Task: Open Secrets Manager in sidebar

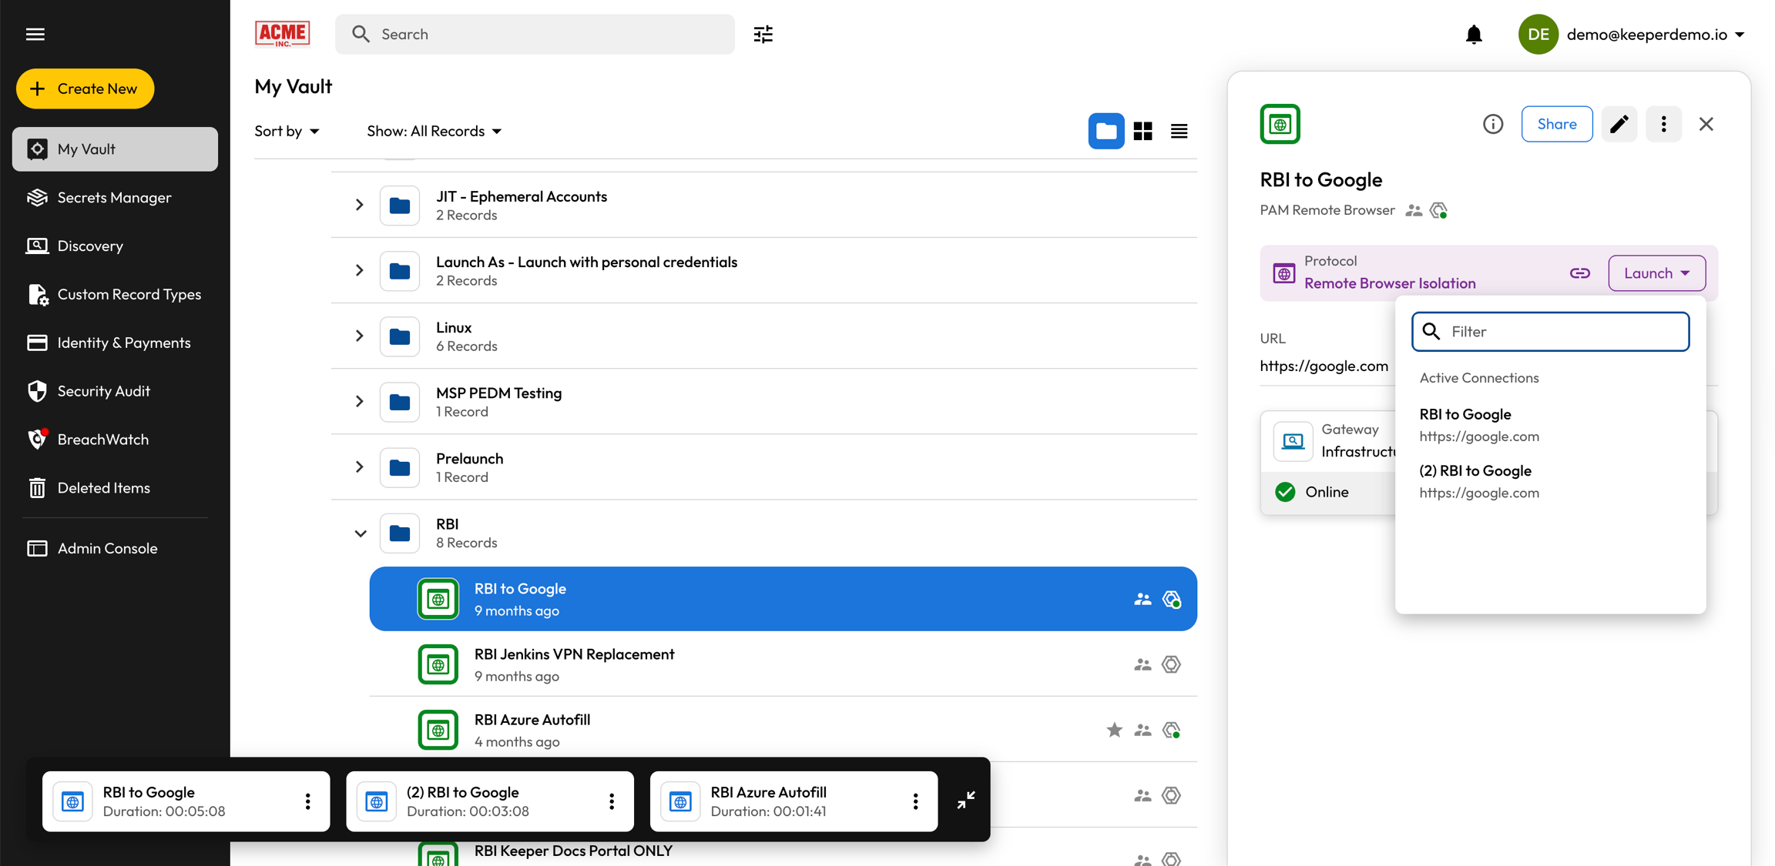Action: point(114,198)
